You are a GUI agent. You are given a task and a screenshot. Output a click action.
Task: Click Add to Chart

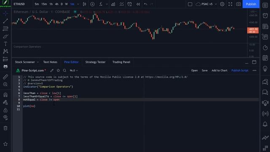[x=219, y=71]
